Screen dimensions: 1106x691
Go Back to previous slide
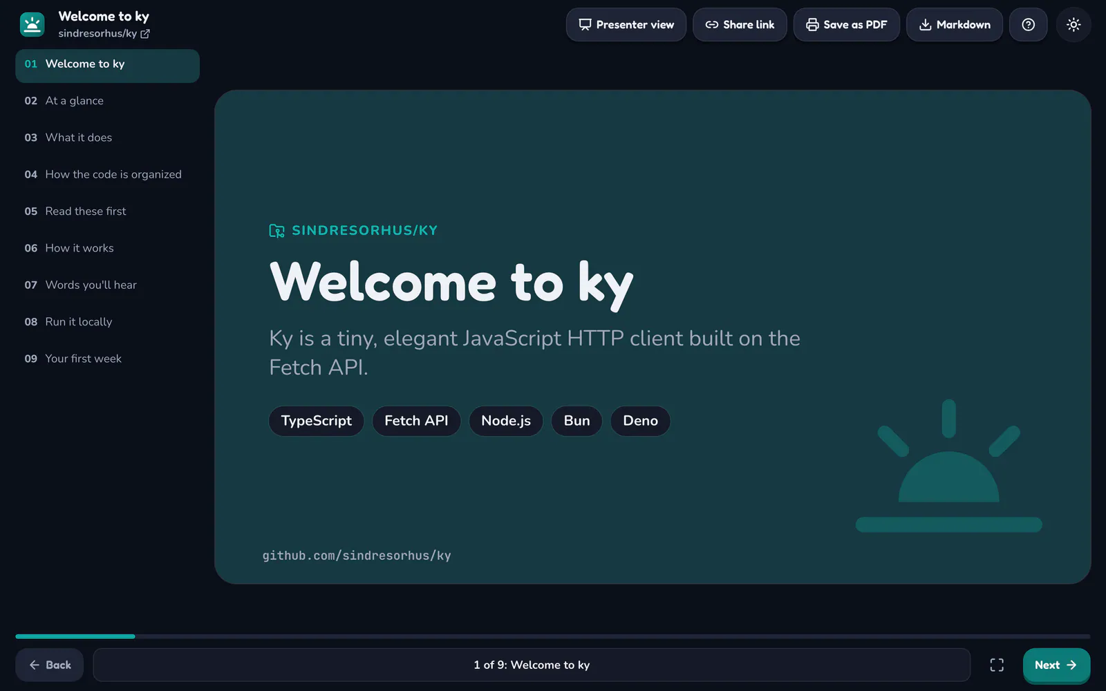click(x=50, y=665)
